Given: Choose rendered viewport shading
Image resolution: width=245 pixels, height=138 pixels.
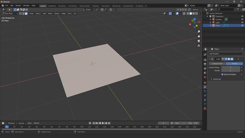Looking at the screenshot, I should point(197,14).
